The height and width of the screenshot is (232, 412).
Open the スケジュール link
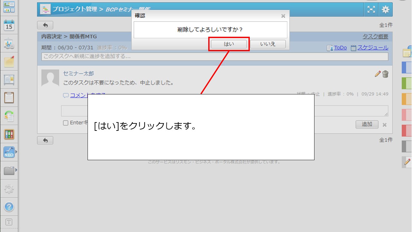pos(373,48)
